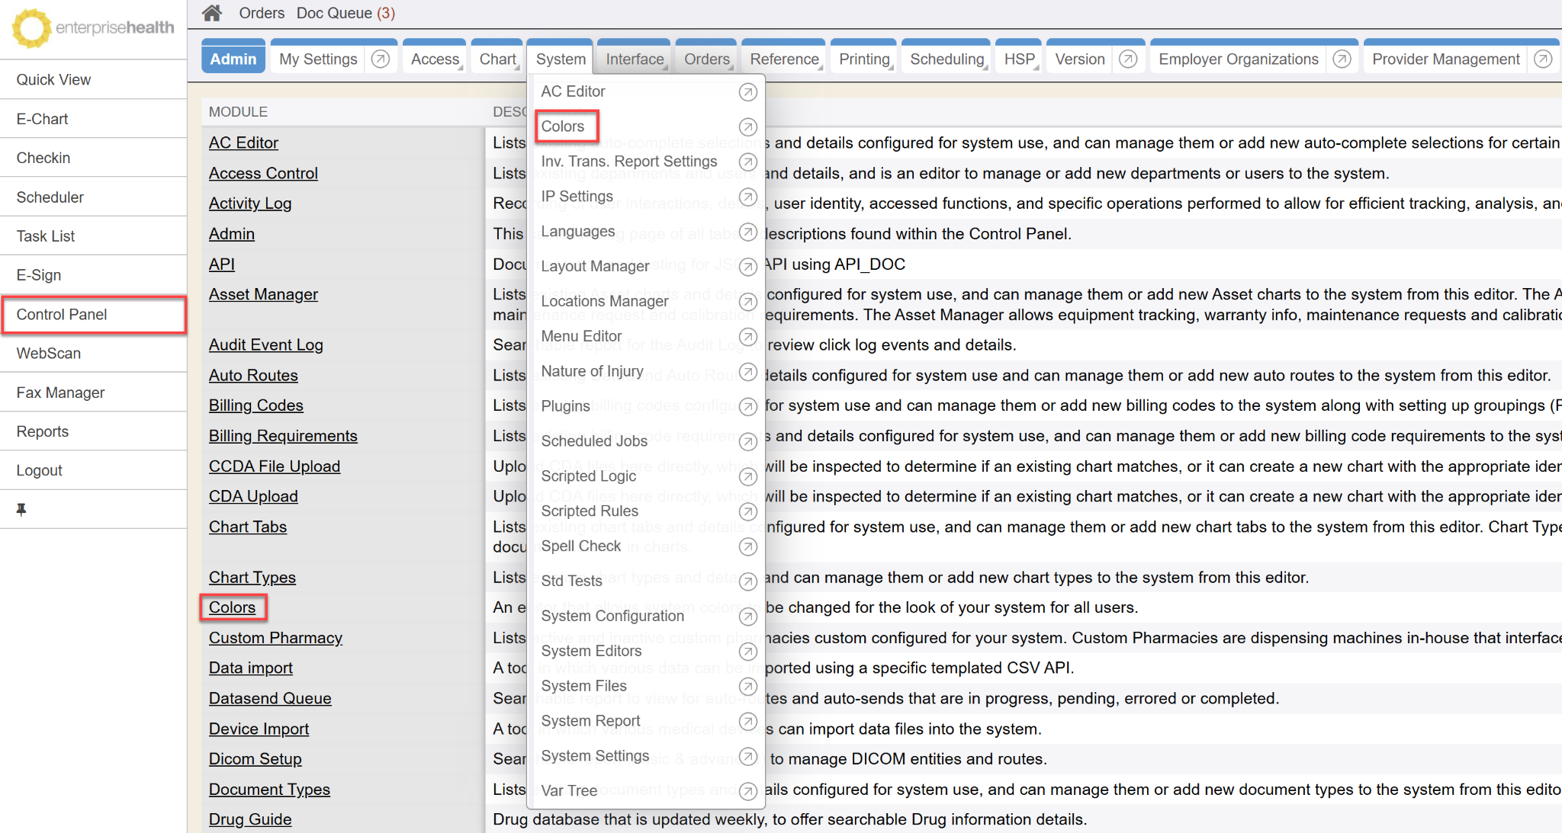Viewport: 1562px width, 833px height.
Task: Click the pin icon in the left sidebar
Action: click(21, 509)
